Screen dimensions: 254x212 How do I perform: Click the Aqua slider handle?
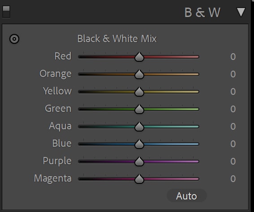pos(139,127)
